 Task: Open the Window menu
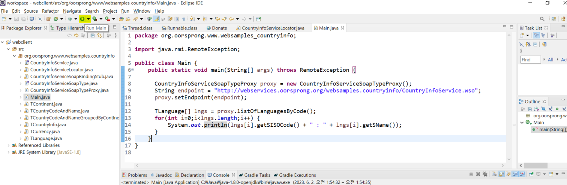point(142,11)
